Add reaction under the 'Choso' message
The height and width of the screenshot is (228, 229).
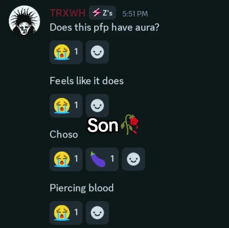(x=133, y=159)
